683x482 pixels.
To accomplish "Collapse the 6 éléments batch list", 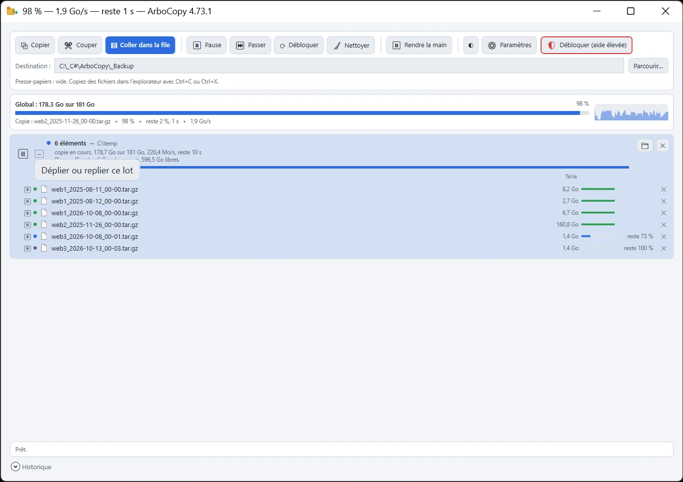I will point(39,154).
